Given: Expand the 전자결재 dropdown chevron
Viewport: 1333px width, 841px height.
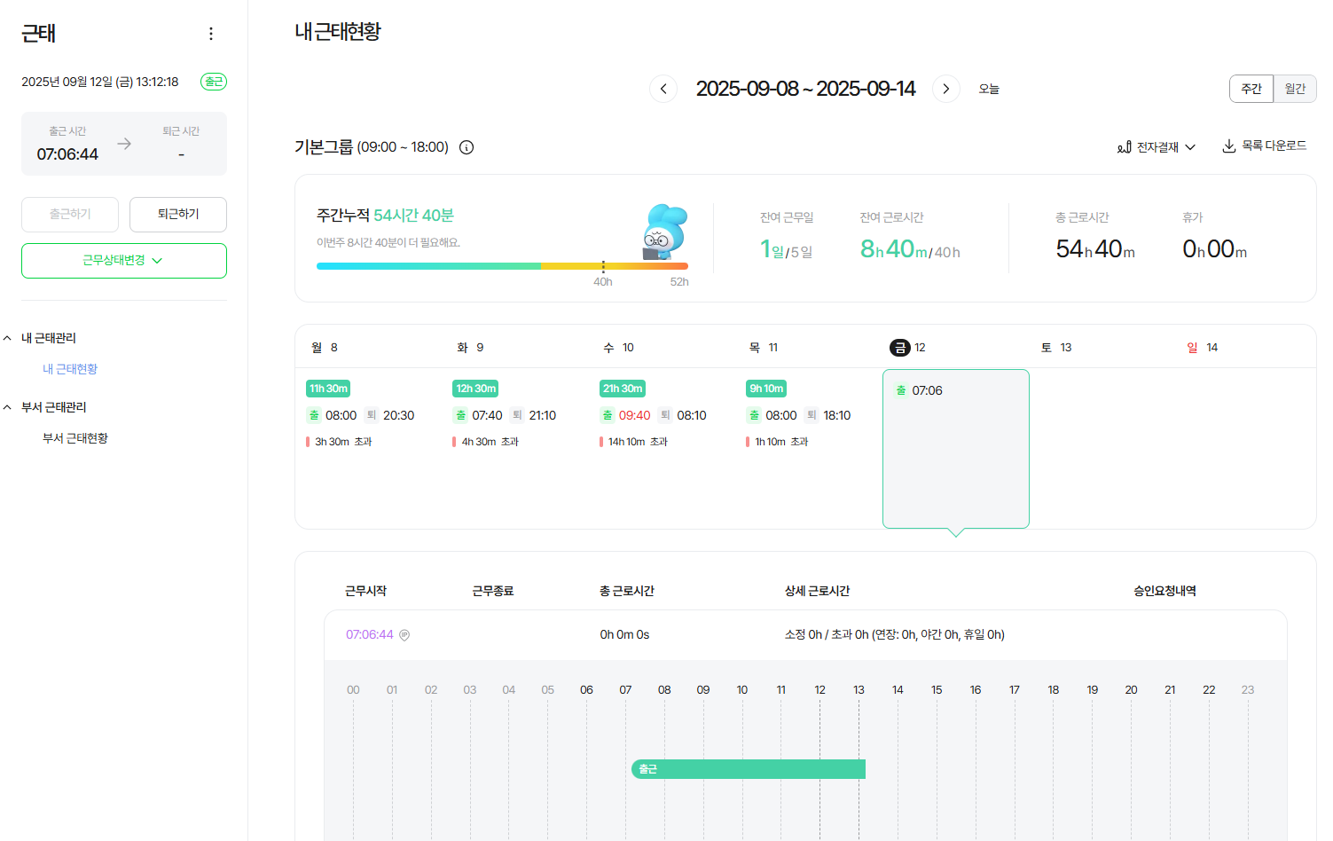Looking at the screenshot, I should (x=1191, y=146).
